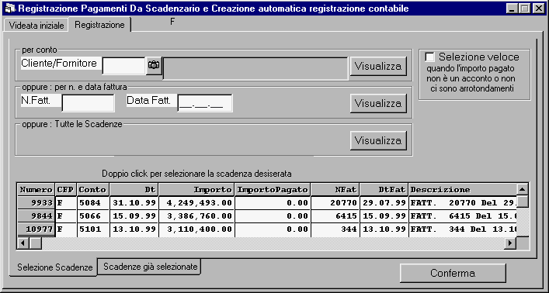Viewport: 549px width, 293px height.
Task: Click the Conto cell 5084
Action: point(92,203)
